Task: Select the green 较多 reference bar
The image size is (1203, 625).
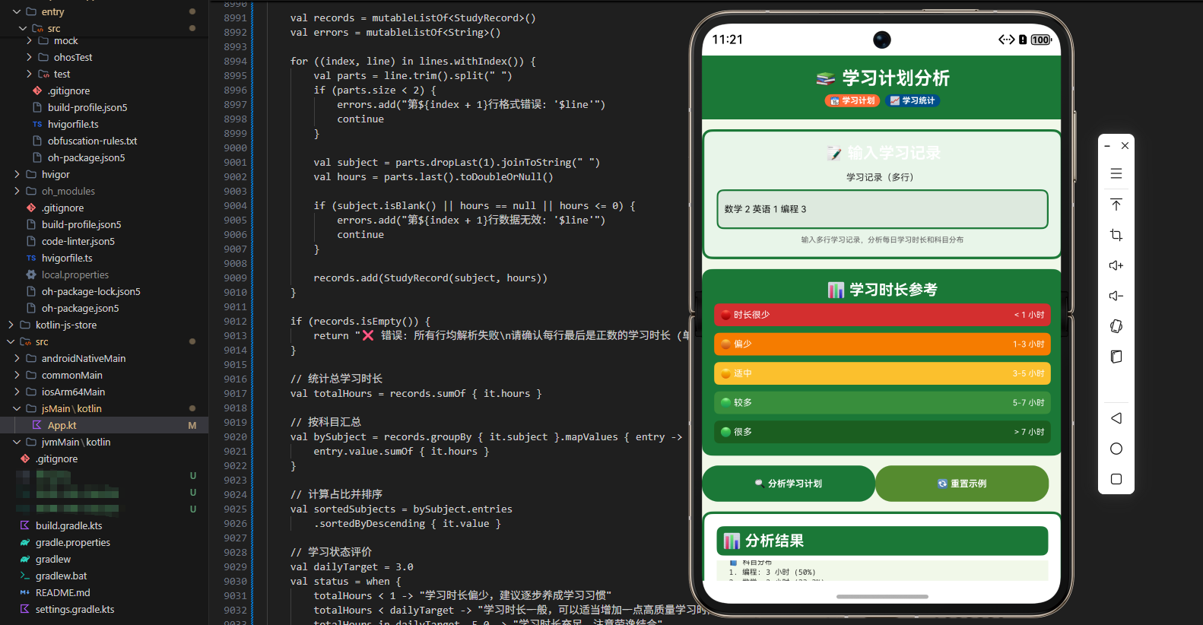Action: (x=882, y=402)
